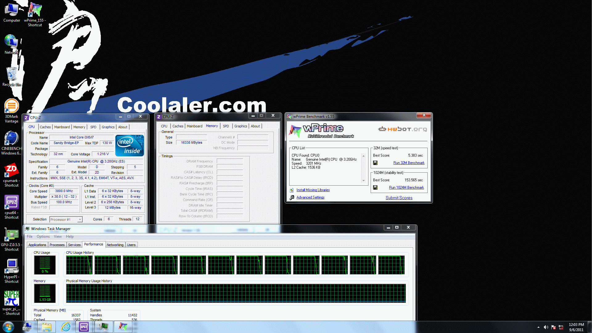The image size is (592, 333).
Task: Open Graphics tab in left CPU-Z
Action: [108, 127]
